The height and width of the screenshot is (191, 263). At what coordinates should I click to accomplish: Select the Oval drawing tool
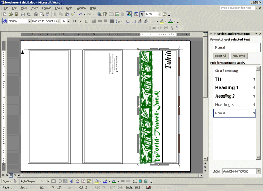pos(60,181)
